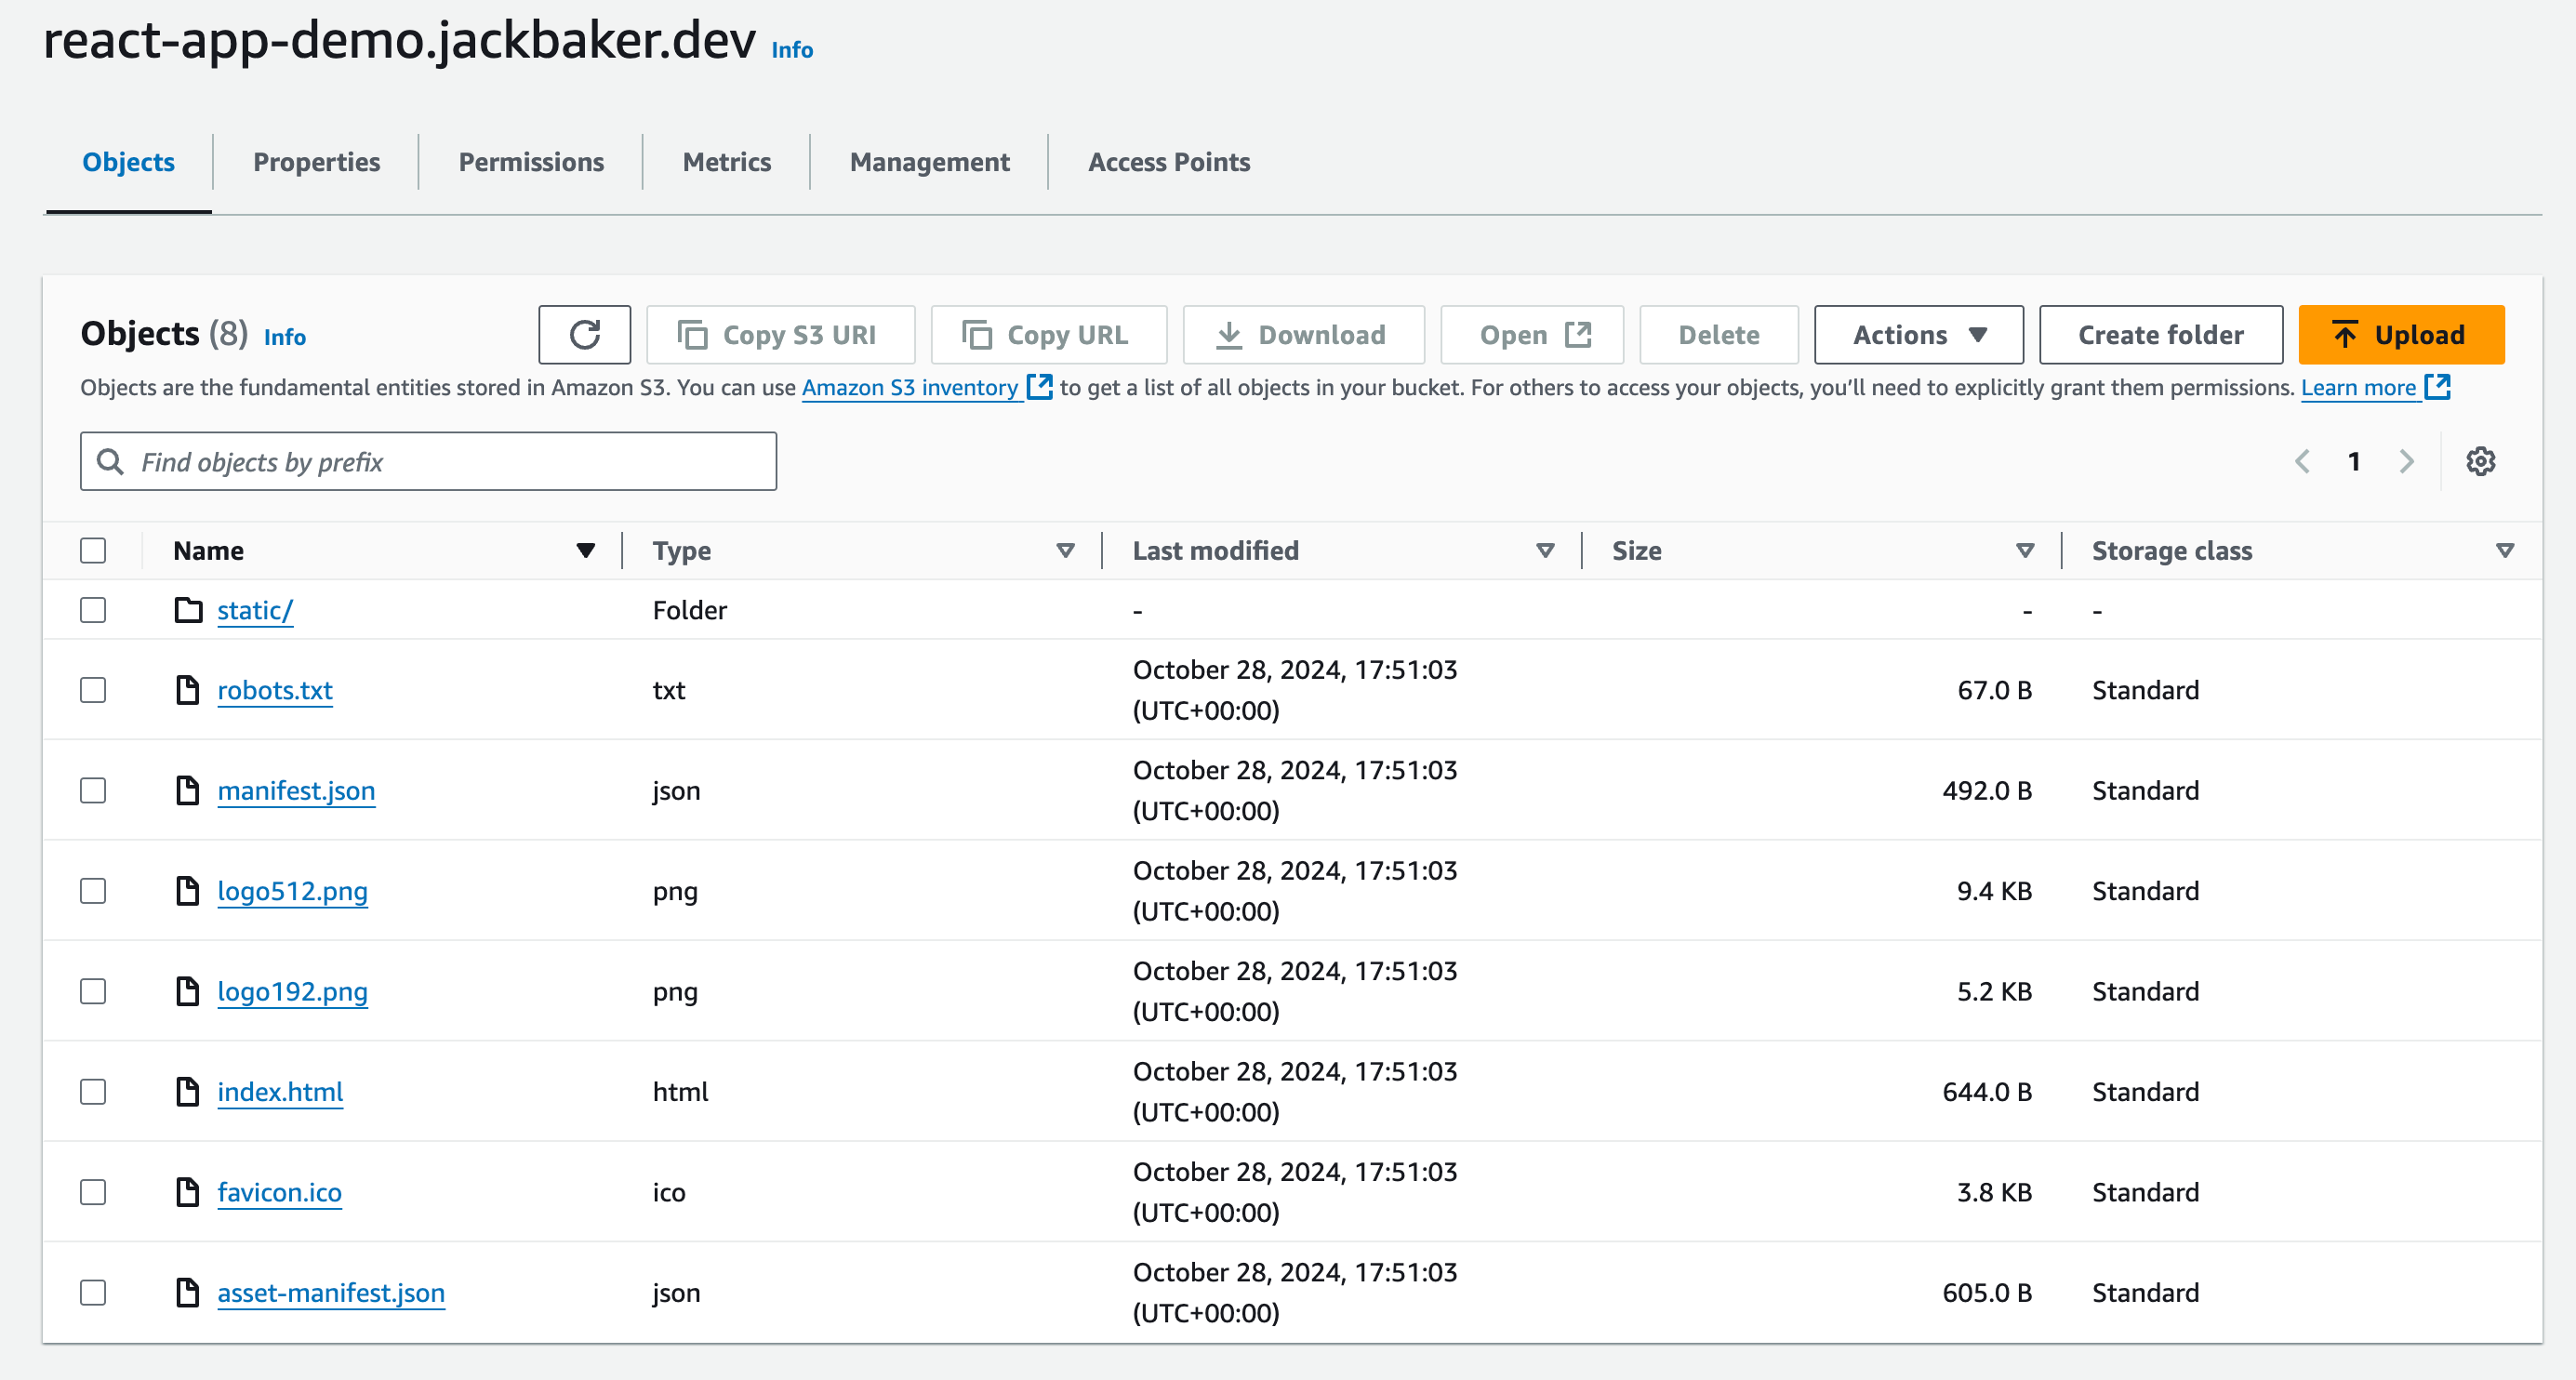Click file icon beside index.html
The width and height of the screenshot is (2576, 1380).
coord(188,1091)
